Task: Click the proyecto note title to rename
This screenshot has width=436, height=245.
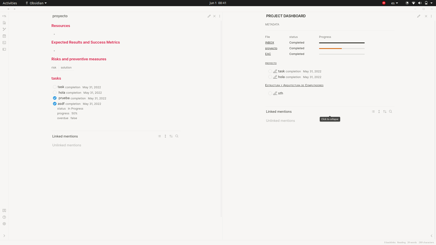Action: pyautogui.click(x=60, y=16)
